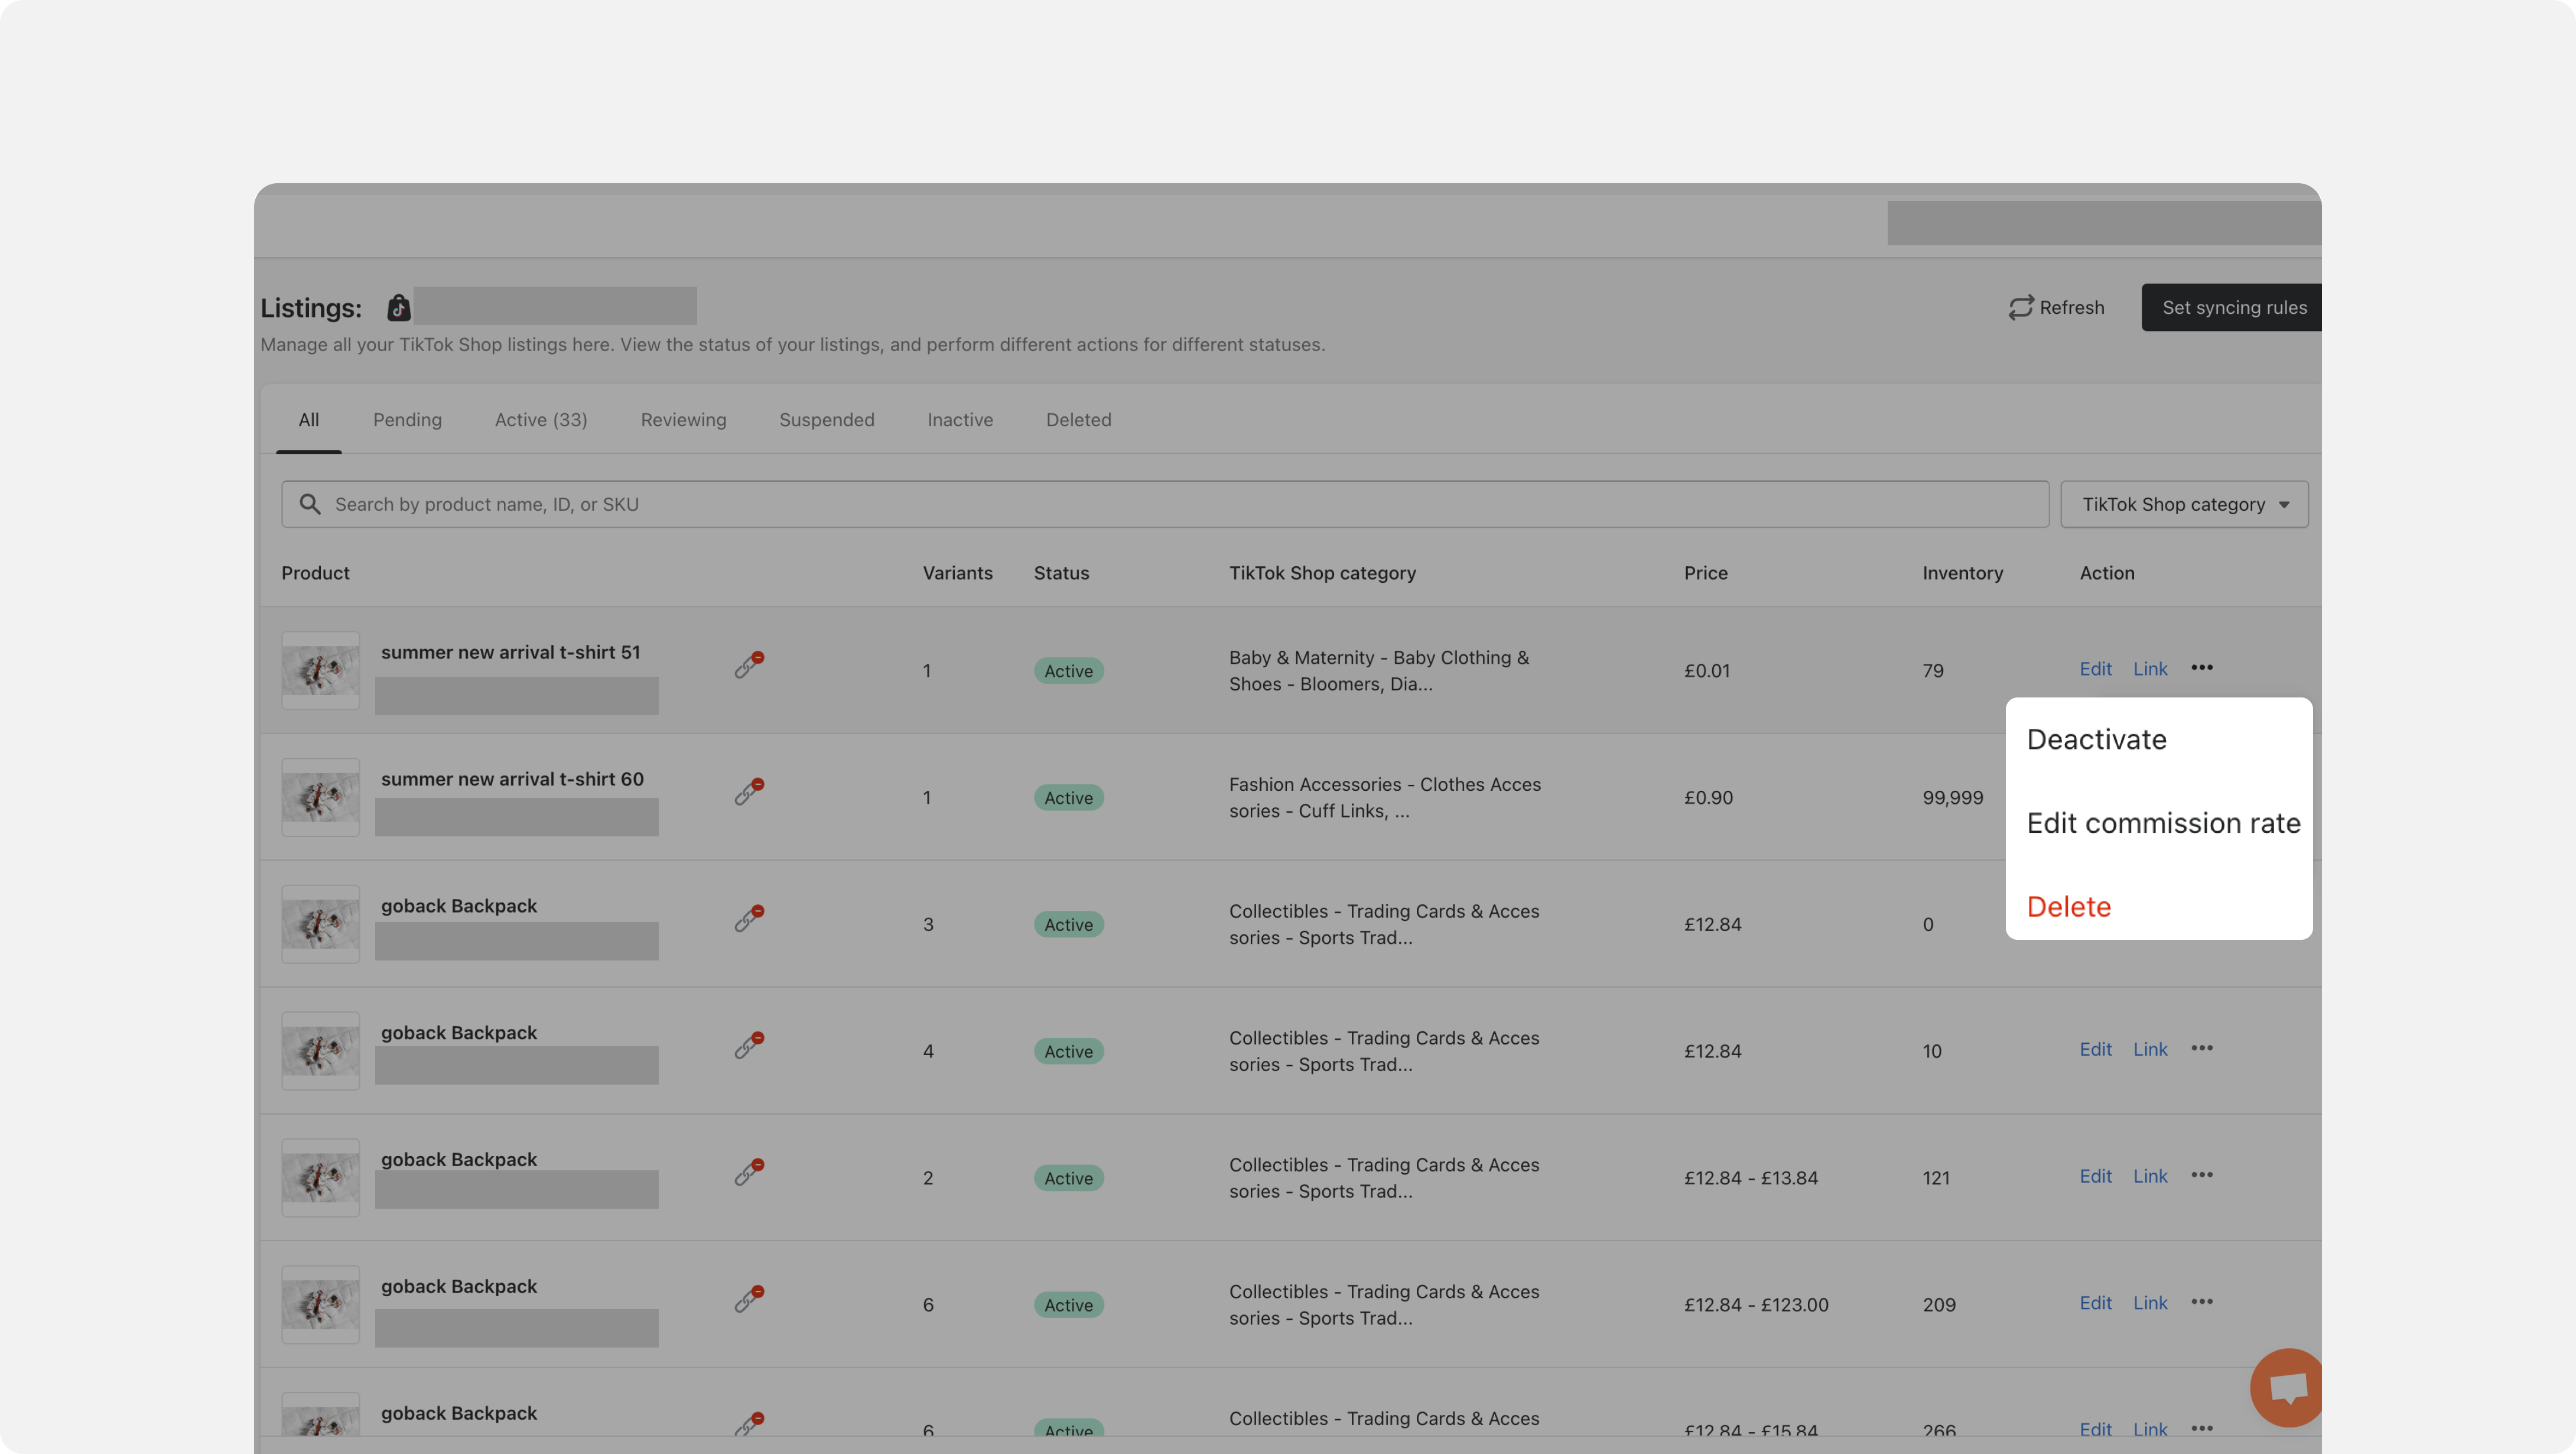Choose Delete in the actions menu
The width and height of the screenshot is (2576, 1454).
(x=2068, y=907)
